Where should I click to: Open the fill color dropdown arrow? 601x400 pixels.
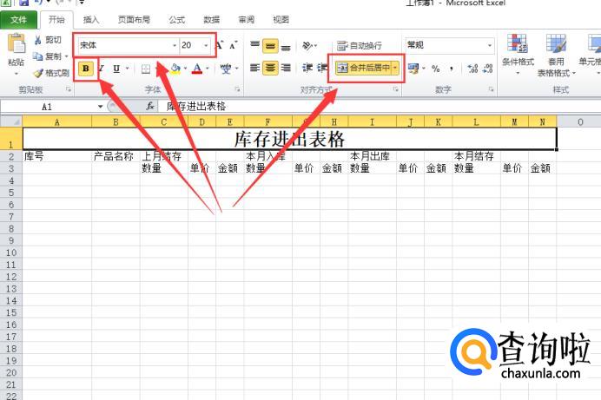click(185, 69)
